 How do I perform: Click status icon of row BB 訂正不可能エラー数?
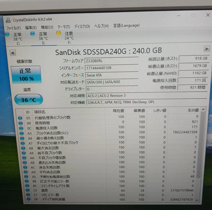(x=27, y=181)
